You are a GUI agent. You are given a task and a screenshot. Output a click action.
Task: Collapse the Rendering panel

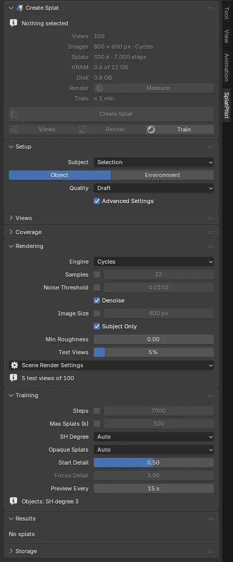[11, 246]
